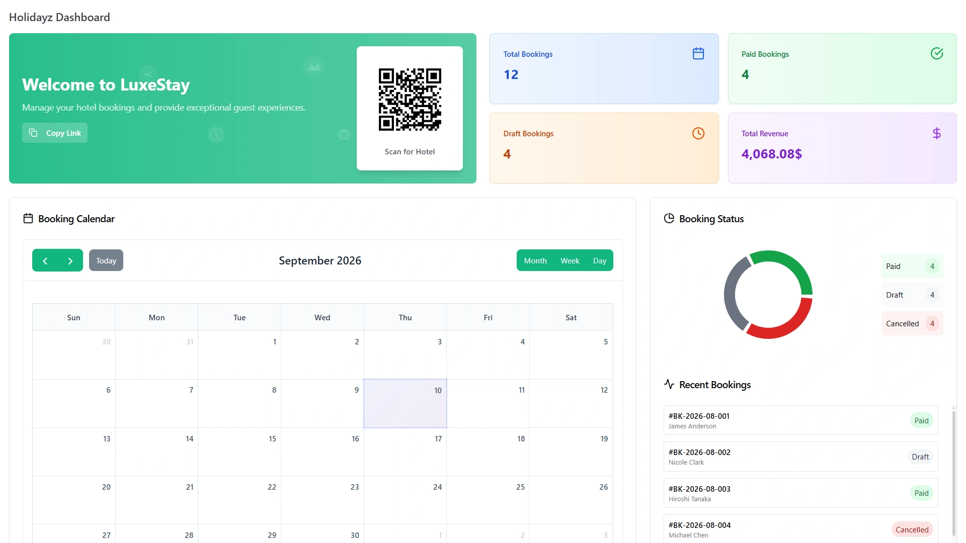Click the Welcome to LuxeStay heading
The width and height of the screenshot is (966, 543).
[x=106, y=84]
